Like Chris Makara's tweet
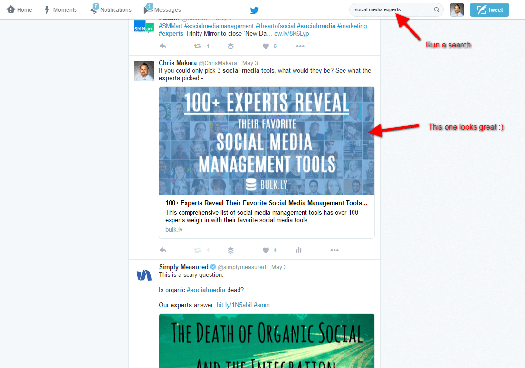The image size is (525, 368). pos(266,250)
